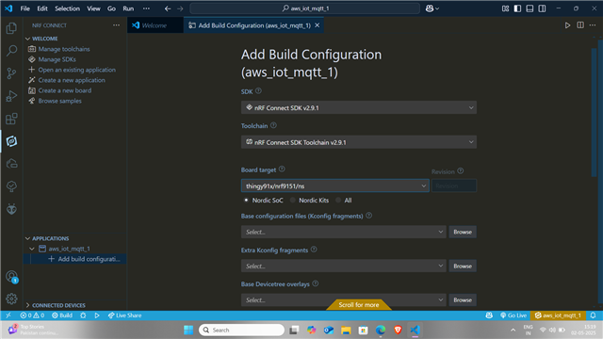
Task: Browse for Base Devicetree overlays
Action: pos(463,299)
